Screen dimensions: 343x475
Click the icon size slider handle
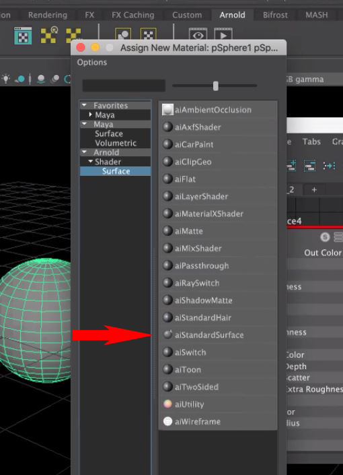coord(215,86)
